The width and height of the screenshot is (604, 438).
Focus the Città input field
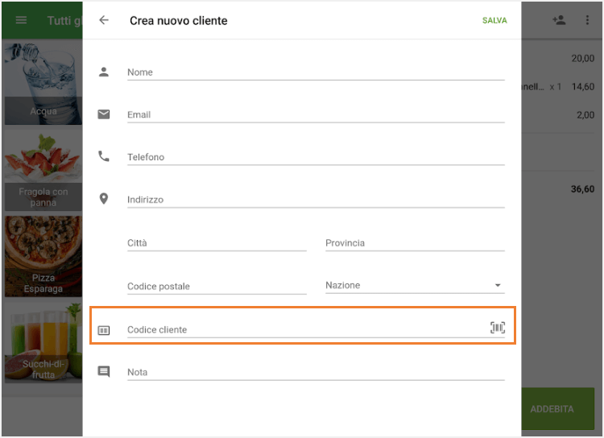point(217,243)
